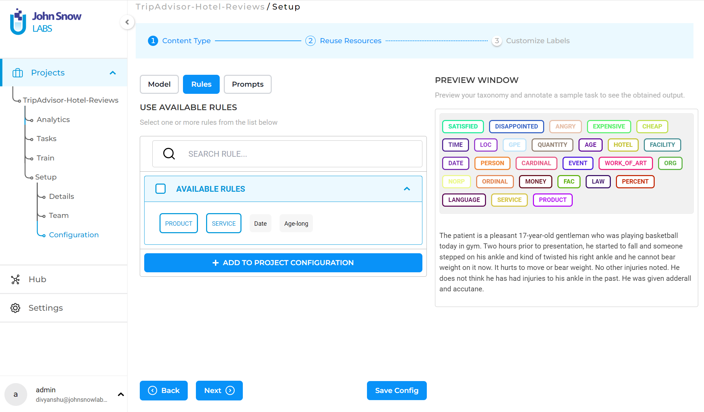704x412 pixels.
Task: Select the LOC label in preview
Action: click(486, 145)
